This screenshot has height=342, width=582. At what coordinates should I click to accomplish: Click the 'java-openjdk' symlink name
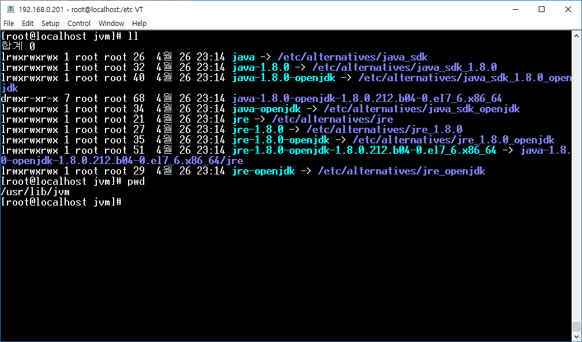pyautogui.click(x=266, y=109)
